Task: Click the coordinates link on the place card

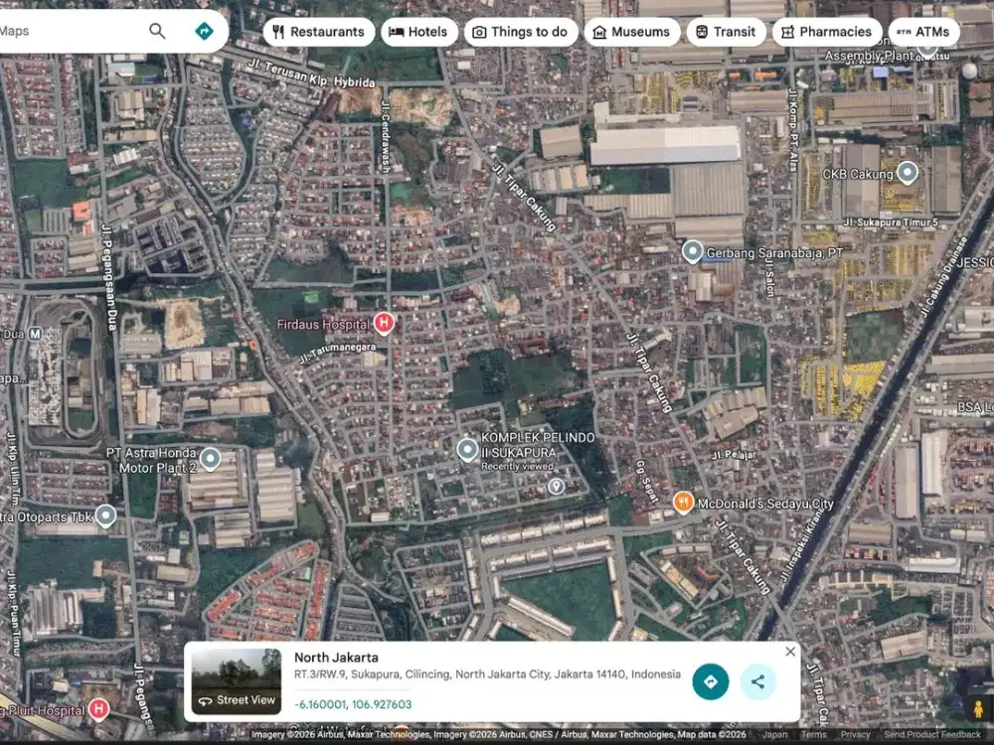Action: pyautogui.click(x=354, y=704)
